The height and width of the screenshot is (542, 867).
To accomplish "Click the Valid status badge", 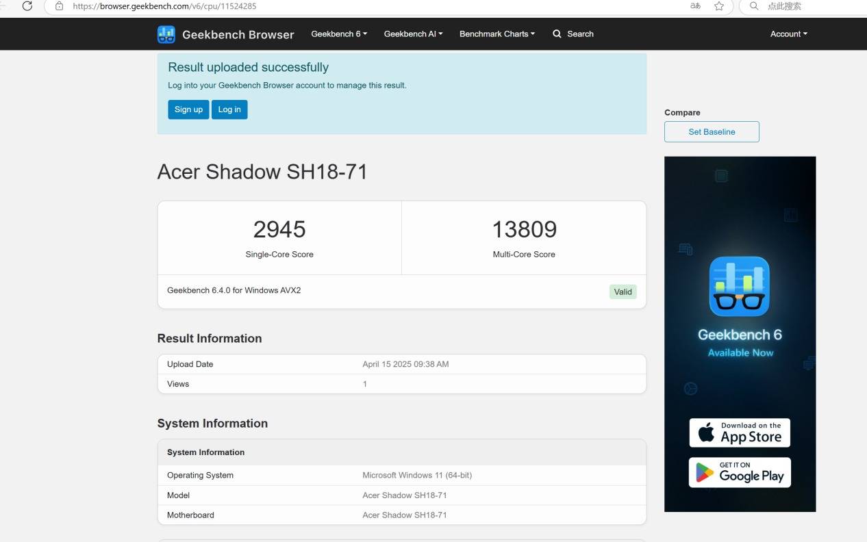I will point(623,292).
